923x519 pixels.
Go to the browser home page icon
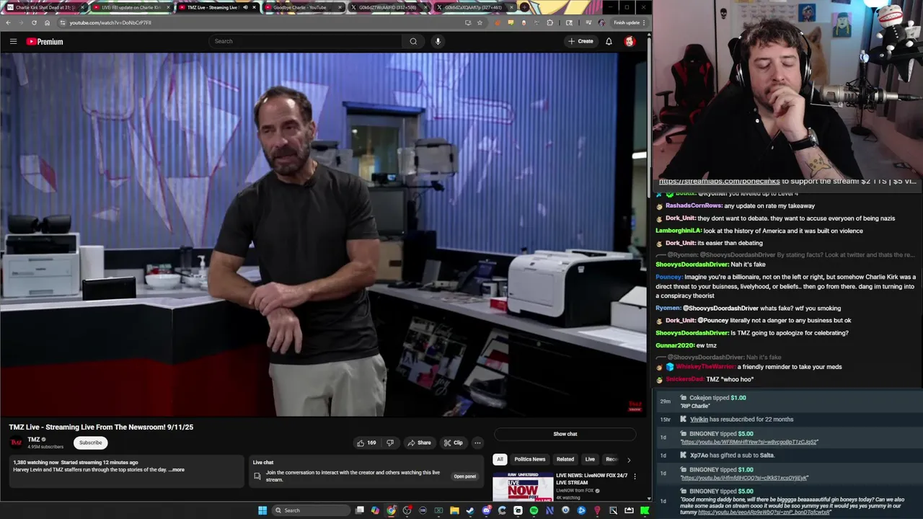(48, 22)
